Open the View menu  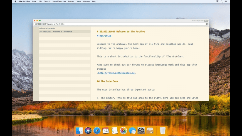coord(78,1)
